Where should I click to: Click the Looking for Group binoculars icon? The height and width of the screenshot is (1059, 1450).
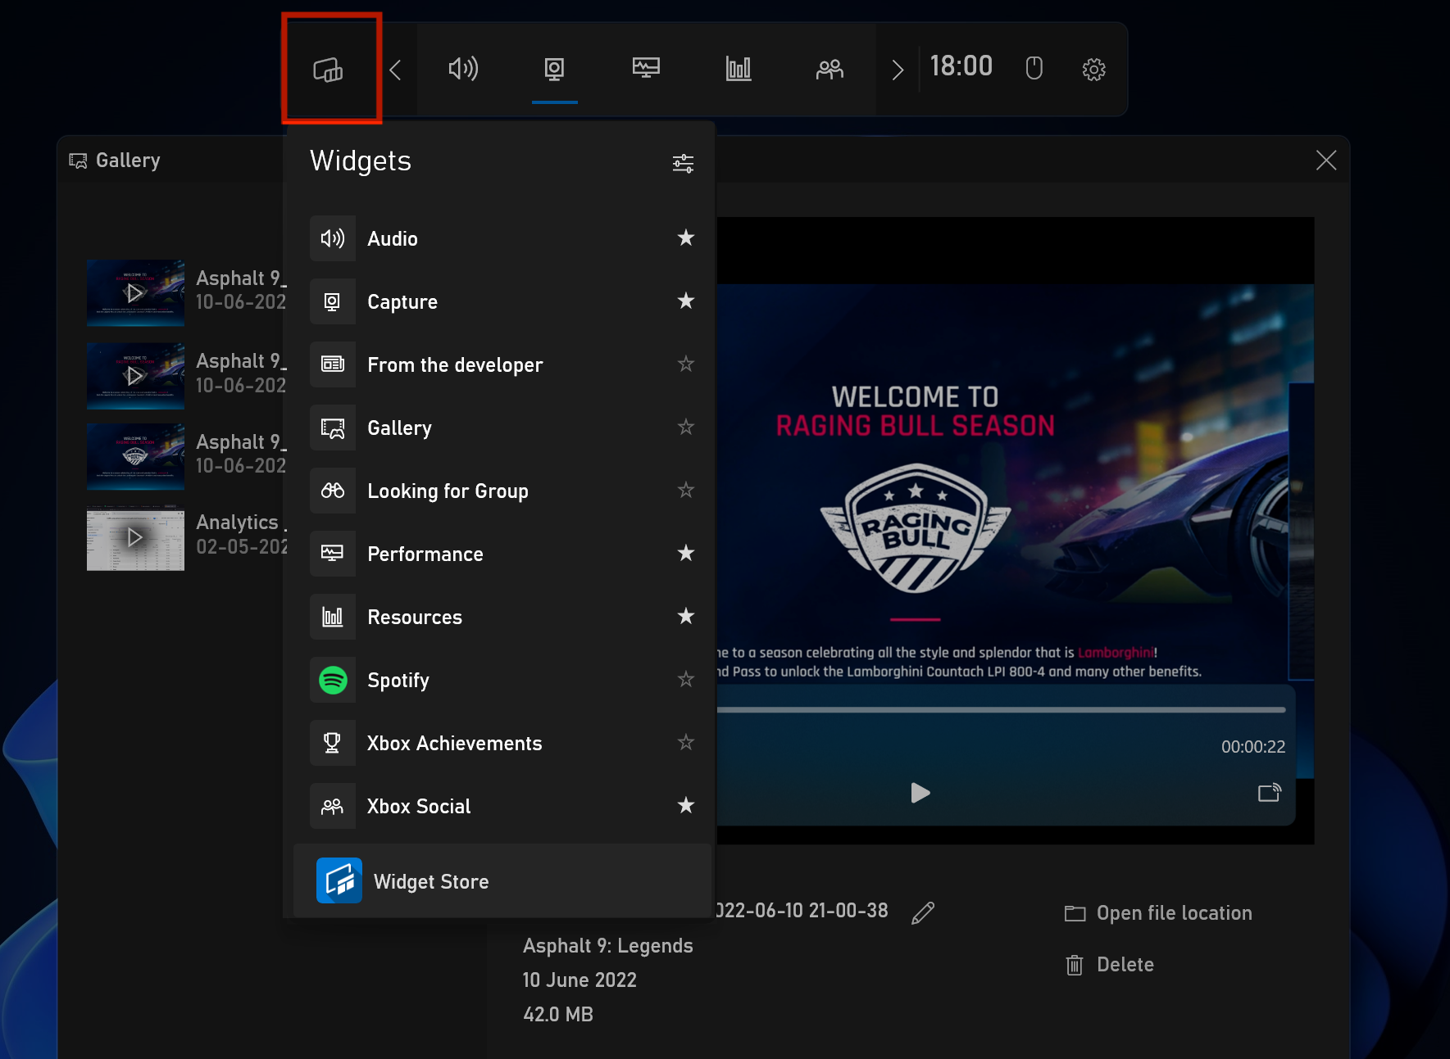click(333, 491)
